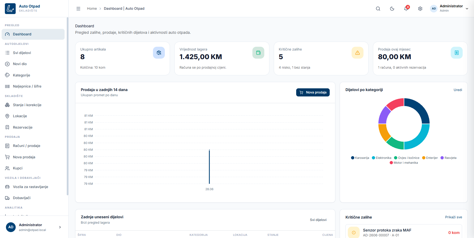Viewport: 474px width, 238px height.
Task: Click Prikaži sve in Kritične zalihe
Action: point(453,217)
